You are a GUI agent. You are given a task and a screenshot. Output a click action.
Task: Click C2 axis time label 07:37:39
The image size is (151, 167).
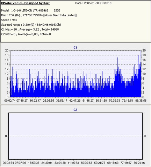pyautogui.click(x=21, y=163)
